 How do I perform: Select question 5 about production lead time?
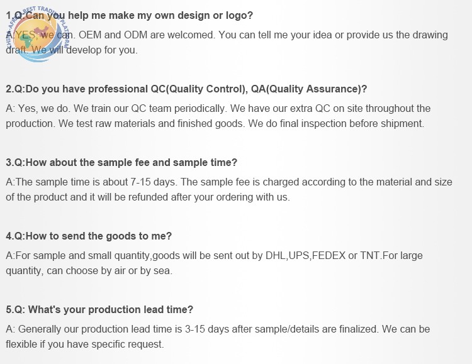[99, 309]
